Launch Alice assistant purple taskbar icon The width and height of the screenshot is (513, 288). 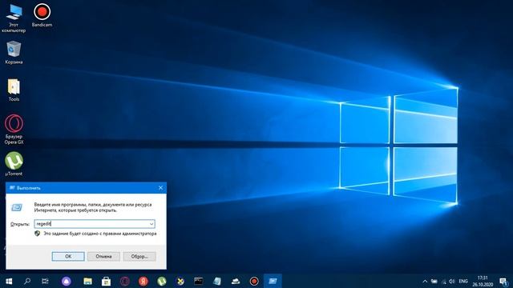[67, 281]
